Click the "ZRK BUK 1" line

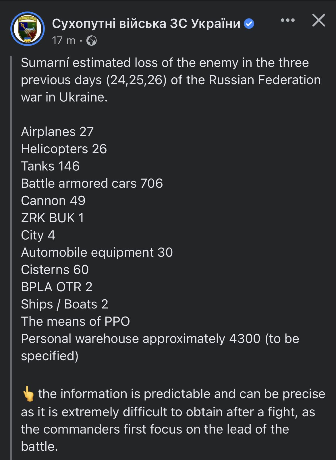pos(53,218)
